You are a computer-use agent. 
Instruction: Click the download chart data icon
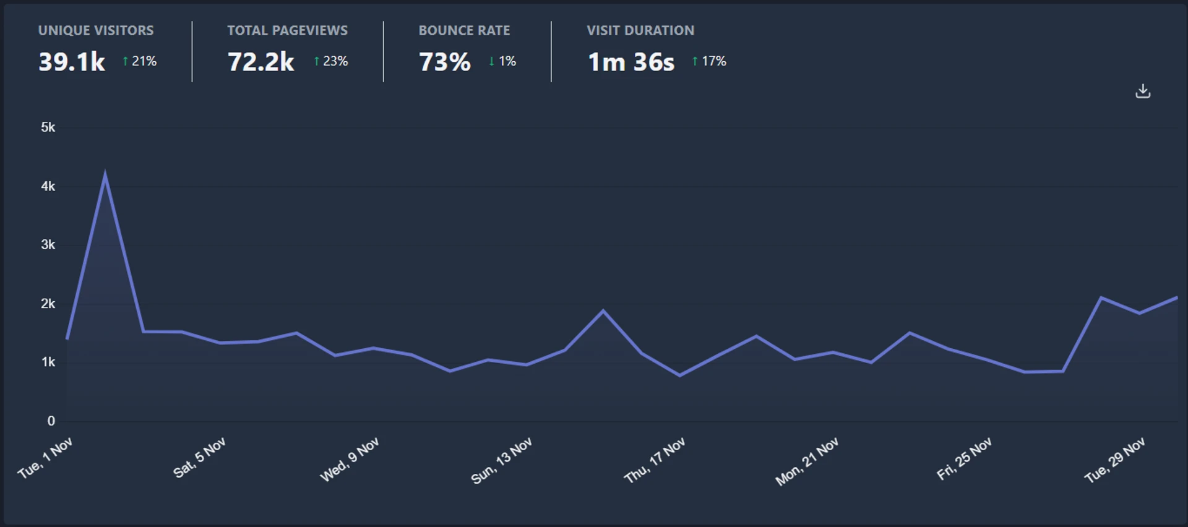click(1142, 92)
